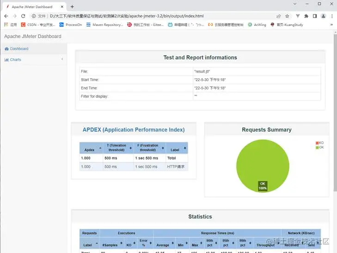Click the "result.jtl" file value
Image resolution: width=337 pixels, height=253 pixels.
(202, 71)
